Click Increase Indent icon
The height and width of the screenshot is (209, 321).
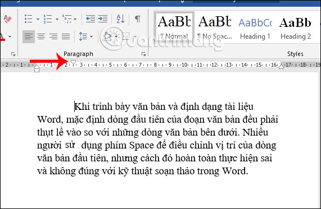tap(103, 19)
